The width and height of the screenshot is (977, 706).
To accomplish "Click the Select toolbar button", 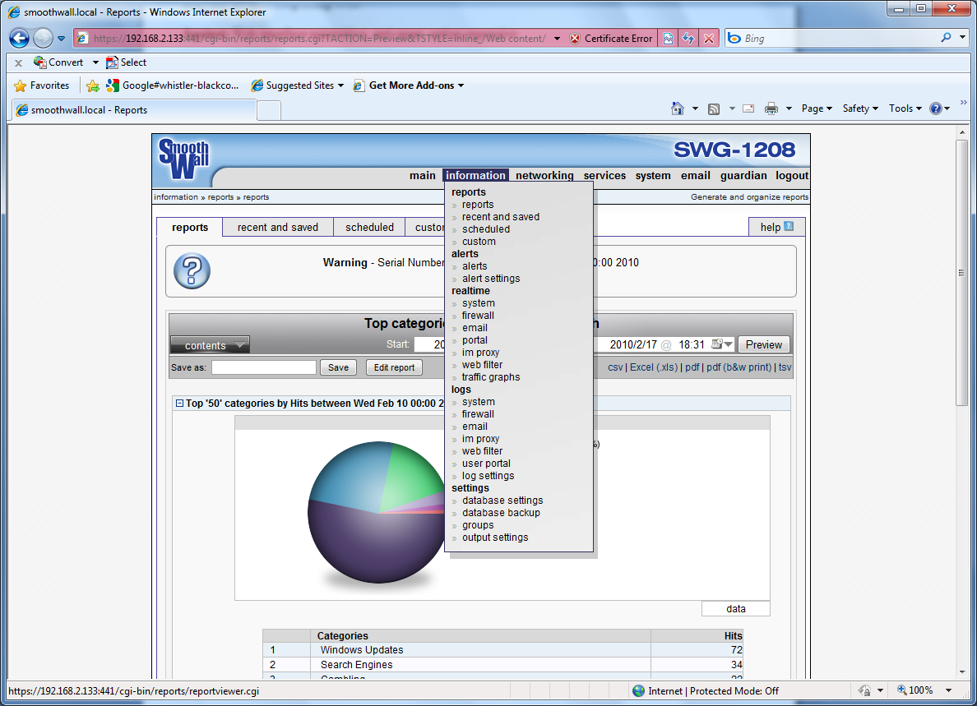I will (127, 62).
